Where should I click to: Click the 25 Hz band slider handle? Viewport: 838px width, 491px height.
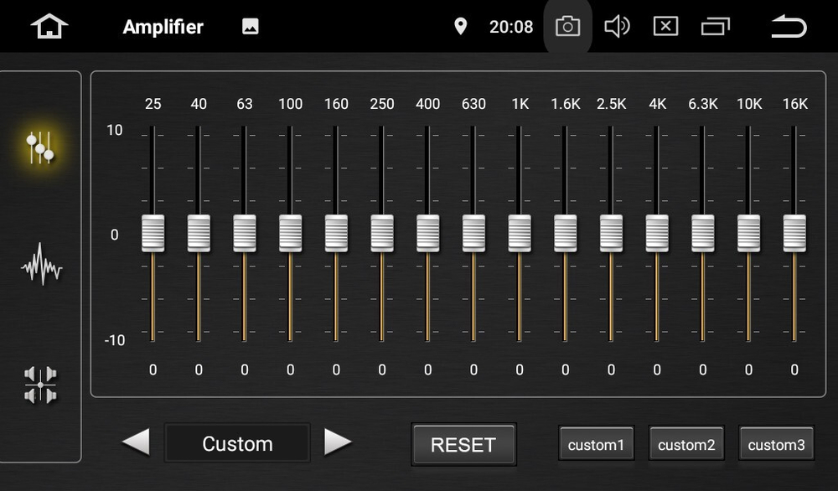click(153, 233)
